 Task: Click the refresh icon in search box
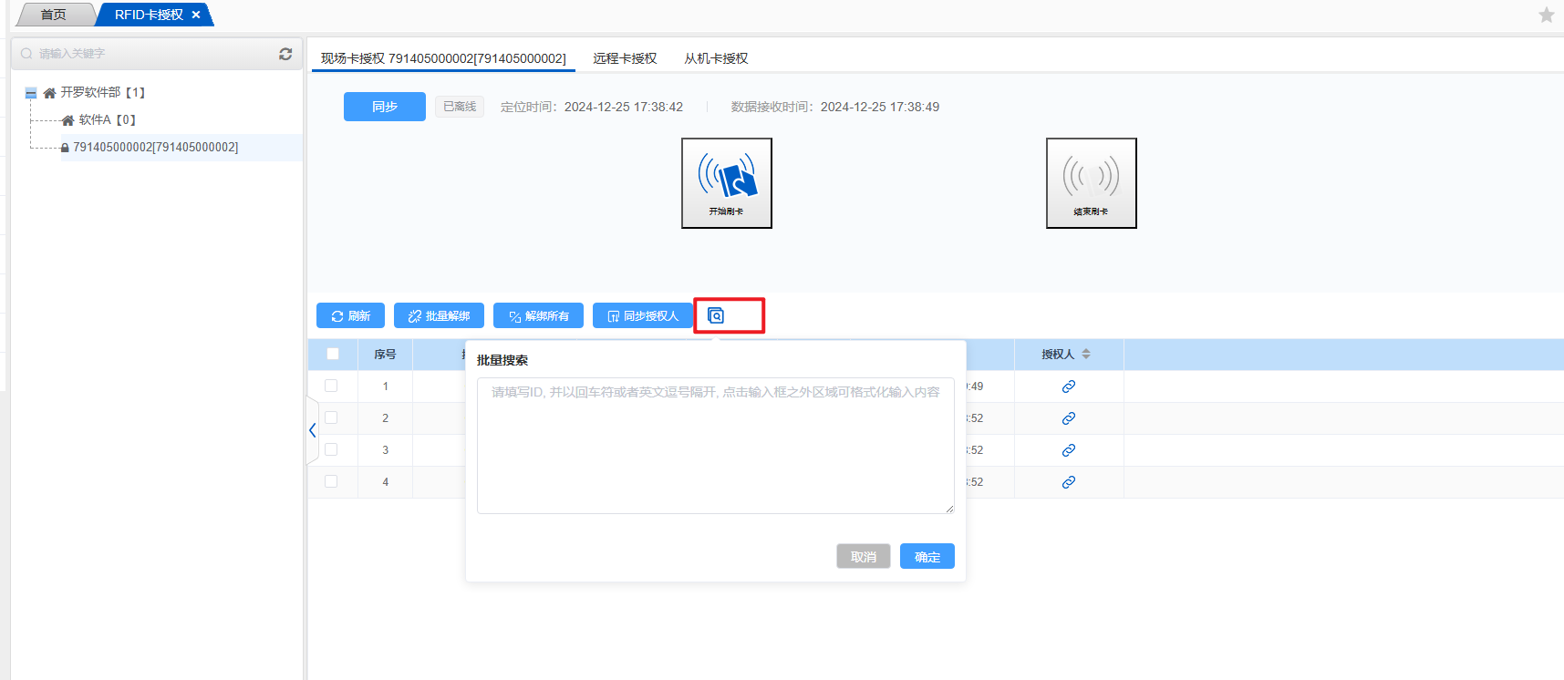[285, 54]
